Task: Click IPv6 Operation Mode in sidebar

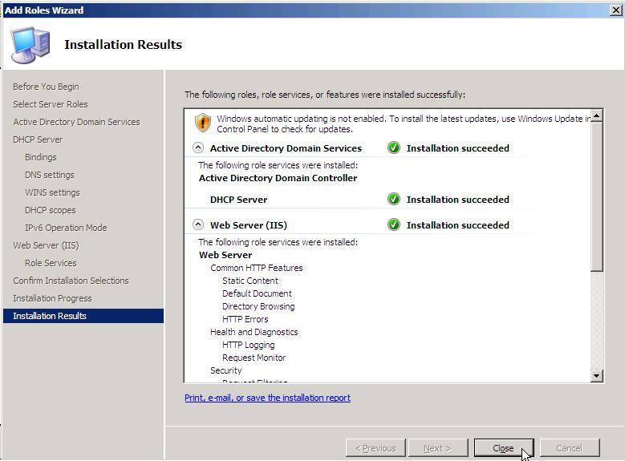Action: click(x=66, y=228)
